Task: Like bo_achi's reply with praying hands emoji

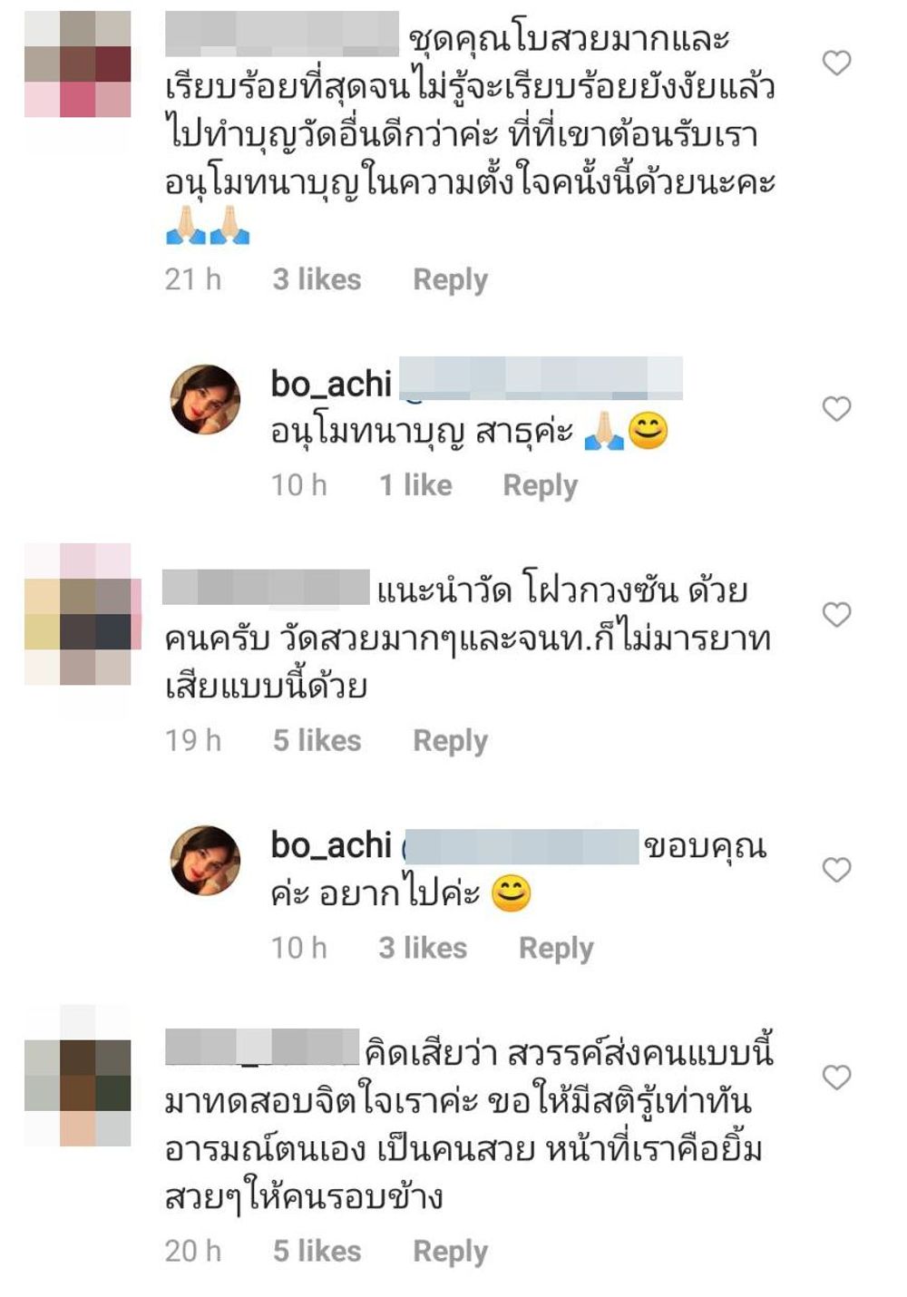Action: [836, 409]
